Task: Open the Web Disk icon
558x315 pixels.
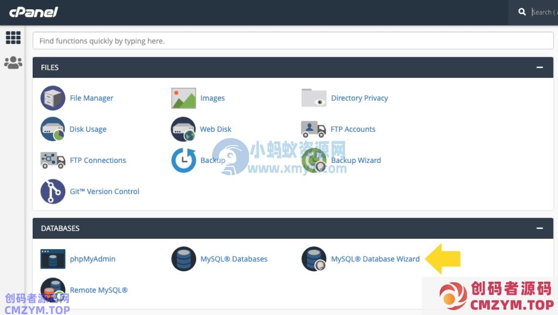Action: point(184,129)
